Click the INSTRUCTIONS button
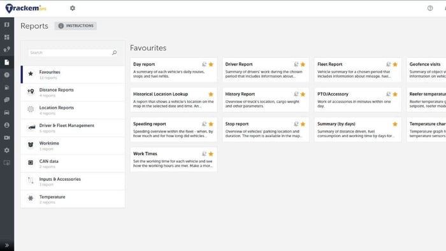The image size is (446, 251). [76, 25]
